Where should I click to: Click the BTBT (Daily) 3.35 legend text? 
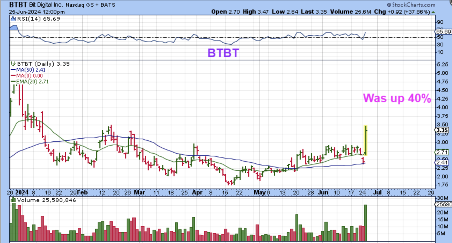coord(43,64)
